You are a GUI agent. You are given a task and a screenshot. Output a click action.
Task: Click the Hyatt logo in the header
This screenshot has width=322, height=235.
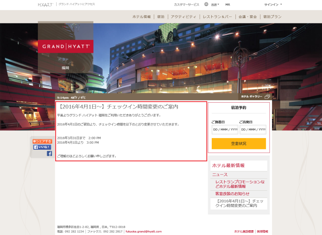(x=45, y=5)
